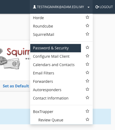Toggle the star beside Password & Security
This screenshot has width=115, height=130.
(x=87, y=47)
